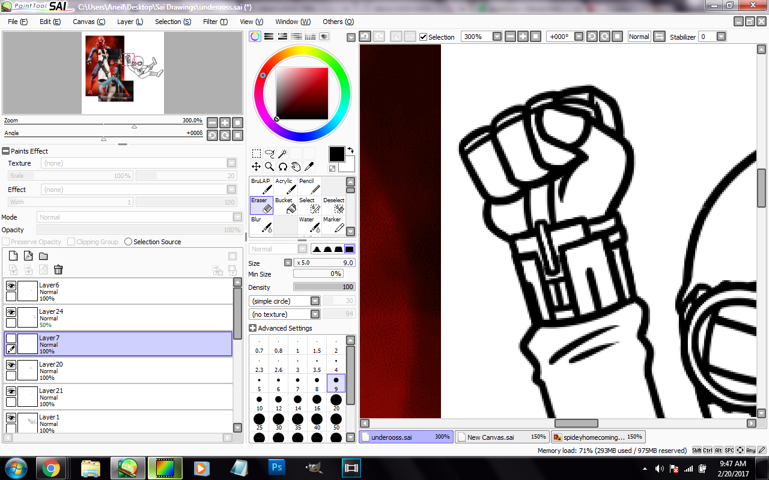Click the Undo arrow in canvas toolbar
769x480 pixels.
point(365,37)
